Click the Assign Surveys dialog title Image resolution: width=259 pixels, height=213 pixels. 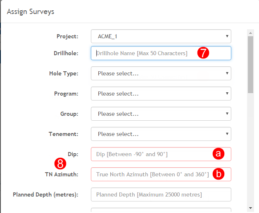(x=31, y=12)
